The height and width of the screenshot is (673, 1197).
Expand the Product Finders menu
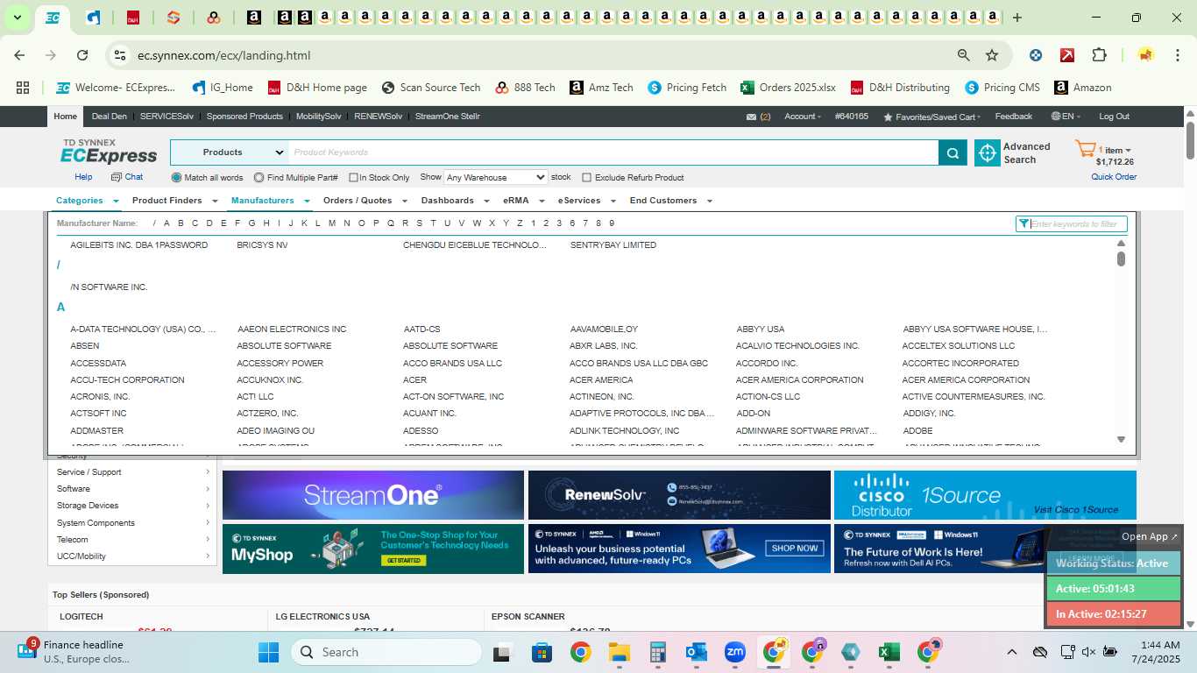tap(174, 201)
